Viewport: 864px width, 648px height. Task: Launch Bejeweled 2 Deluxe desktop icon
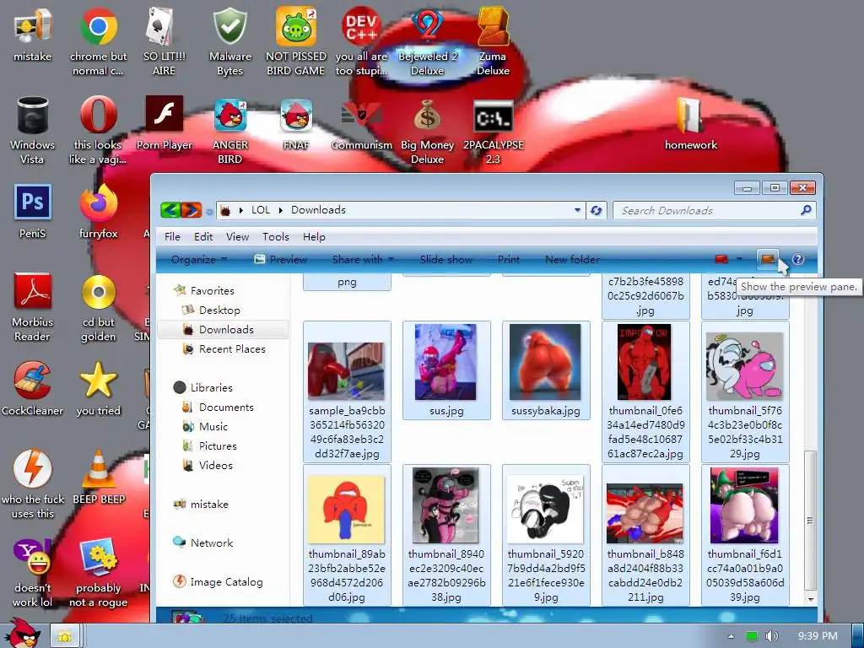(x=428, y=26)
